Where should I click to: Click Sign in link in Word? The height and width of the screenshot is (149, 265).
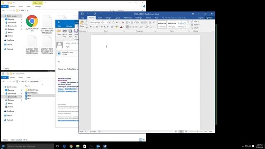201,18
